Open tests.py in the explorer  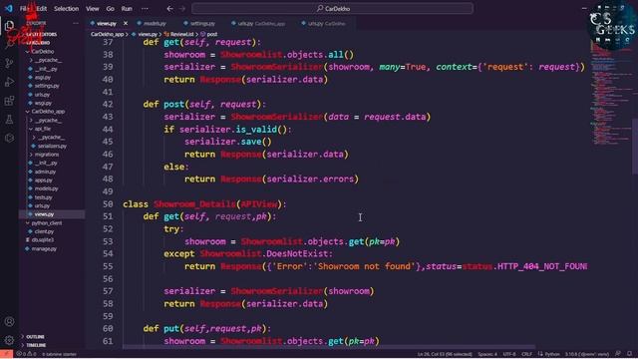pyautogui.click(x=41, y=197)
